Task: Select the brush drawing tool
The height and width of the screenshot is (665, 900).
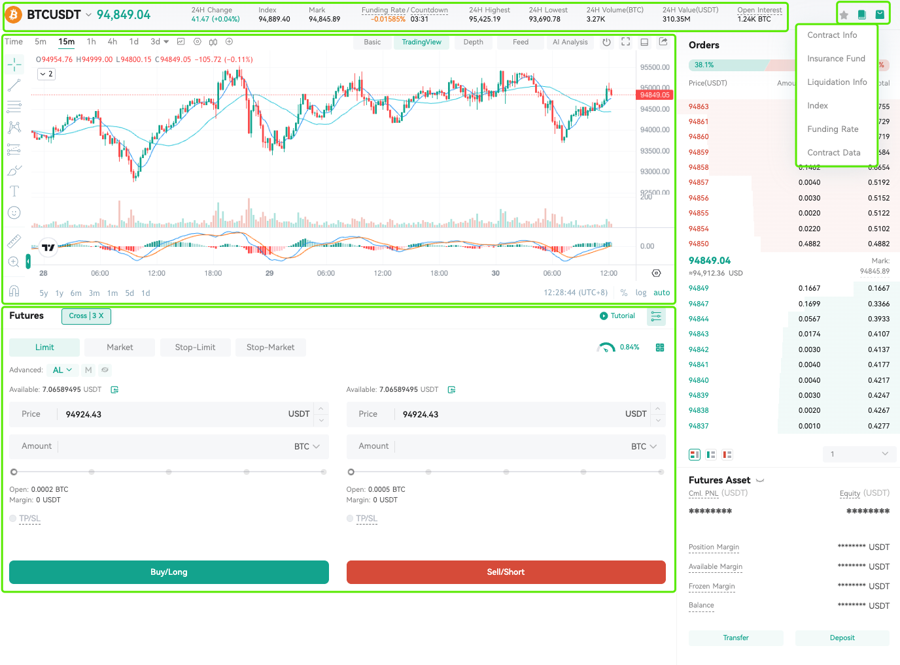Action: (x=14, y=170)
